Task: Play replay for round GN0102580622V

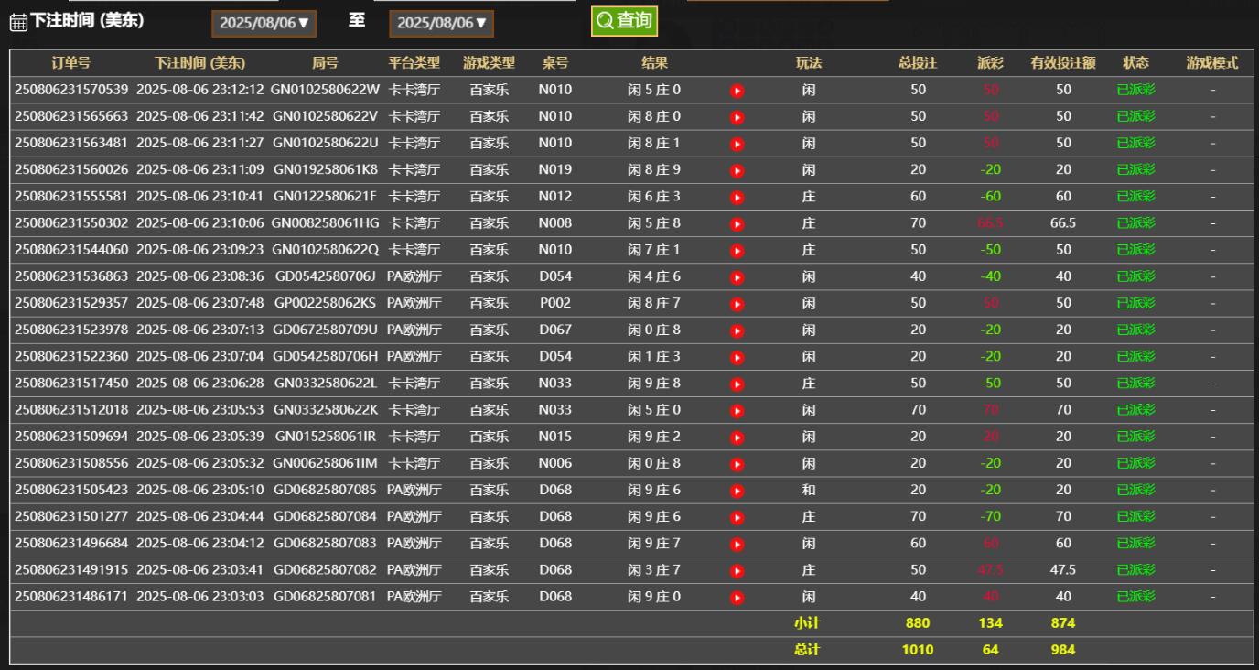Action: pos(737,117)
